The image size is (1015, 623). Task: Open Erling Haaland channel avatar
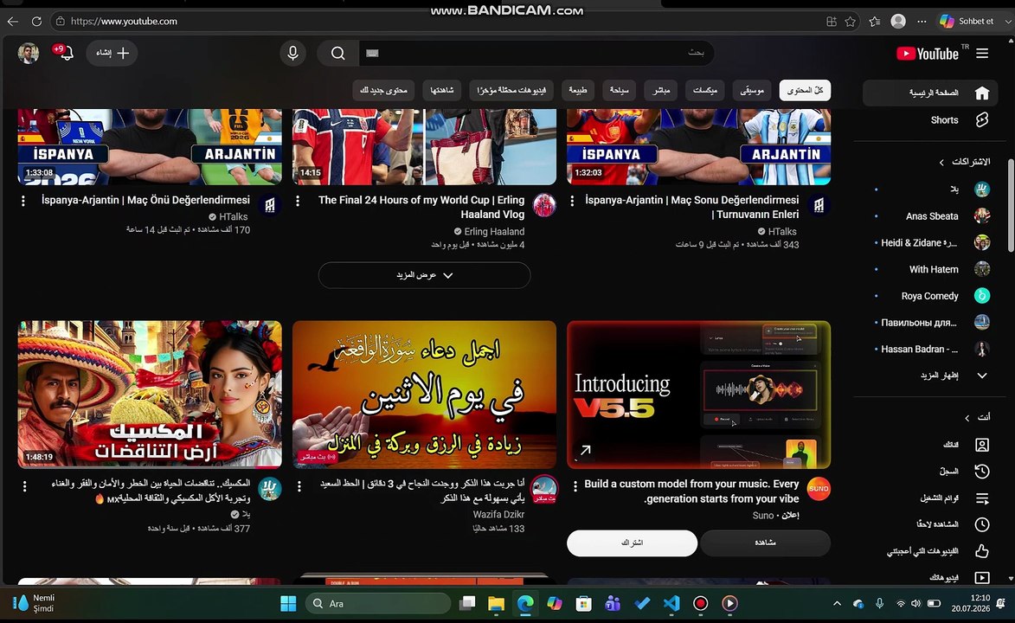(x=544, y=205)
